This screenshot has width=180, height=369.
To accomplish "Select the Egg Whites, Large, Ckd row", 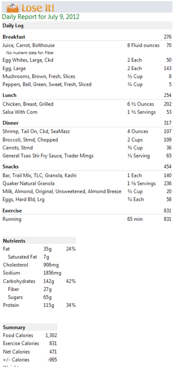I will 87,60.
